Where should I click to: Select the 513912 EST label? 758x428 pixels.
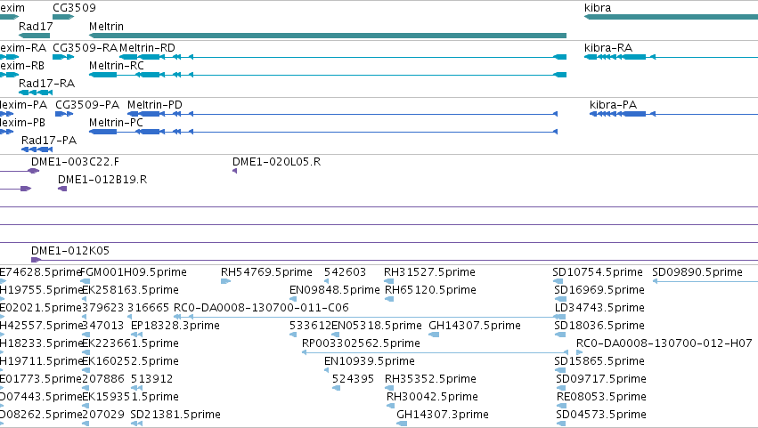tap(151, 379)
